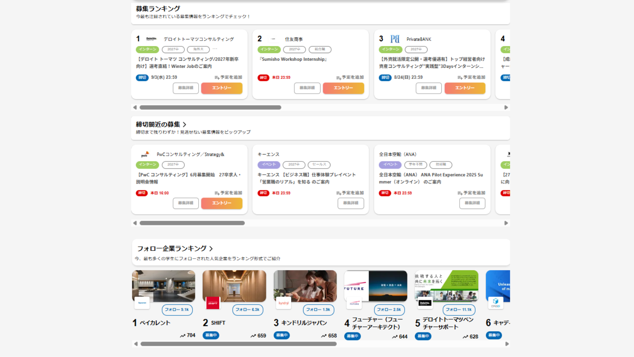Follow SHIFT with the フォロー 6.3k button
The width and height of the screenshot is (634, 357).
(248, 310)
